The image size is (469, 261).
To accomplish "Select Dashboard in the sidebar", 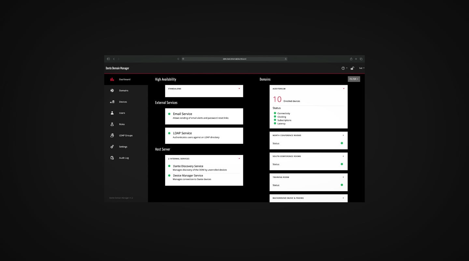I will tap(126, 79).
